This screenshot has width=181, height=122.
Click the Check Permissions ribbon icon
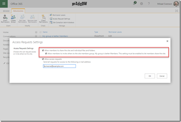coord(43,19)
